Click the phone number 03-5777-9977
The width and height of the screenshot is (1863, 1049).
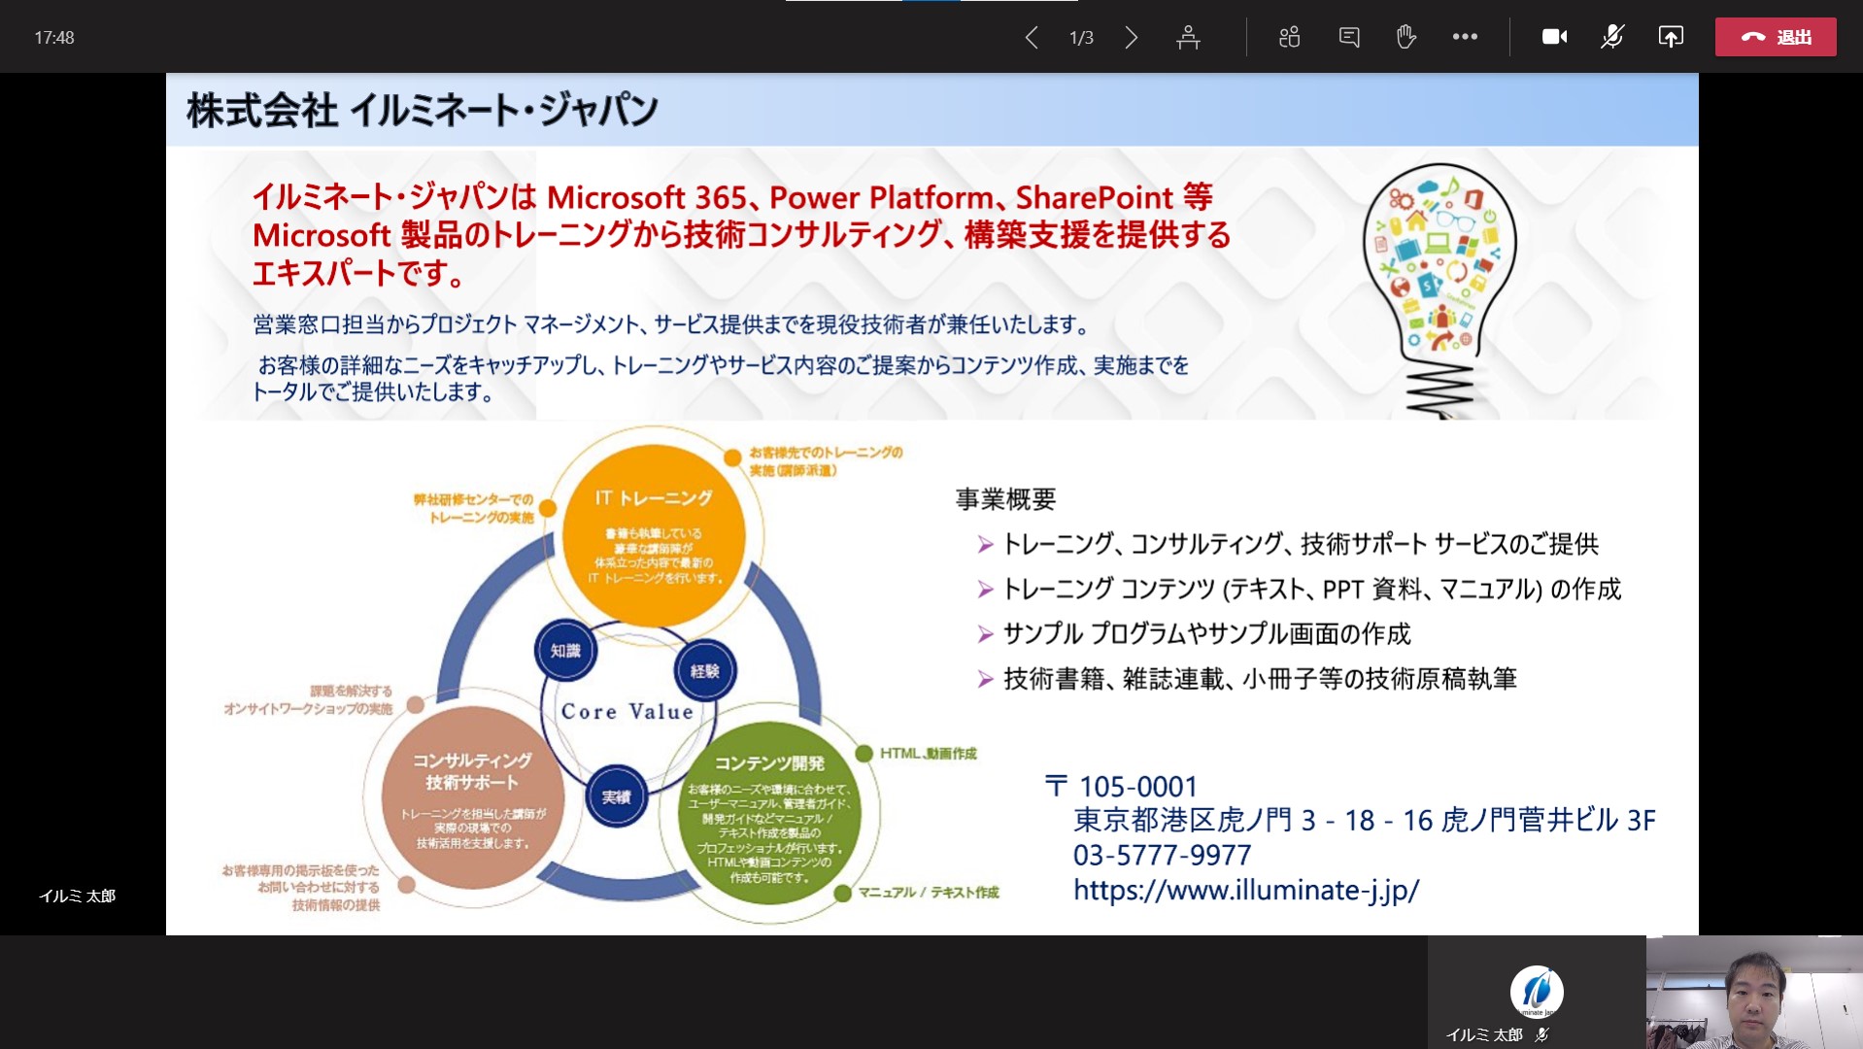pyautogui.click(x=1163, y=855)
